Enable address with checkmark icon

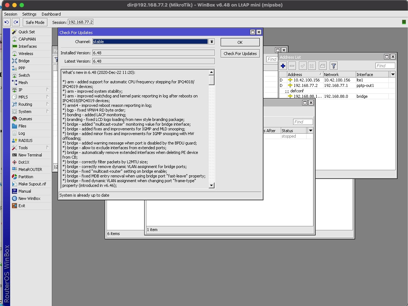click(303, 66)
